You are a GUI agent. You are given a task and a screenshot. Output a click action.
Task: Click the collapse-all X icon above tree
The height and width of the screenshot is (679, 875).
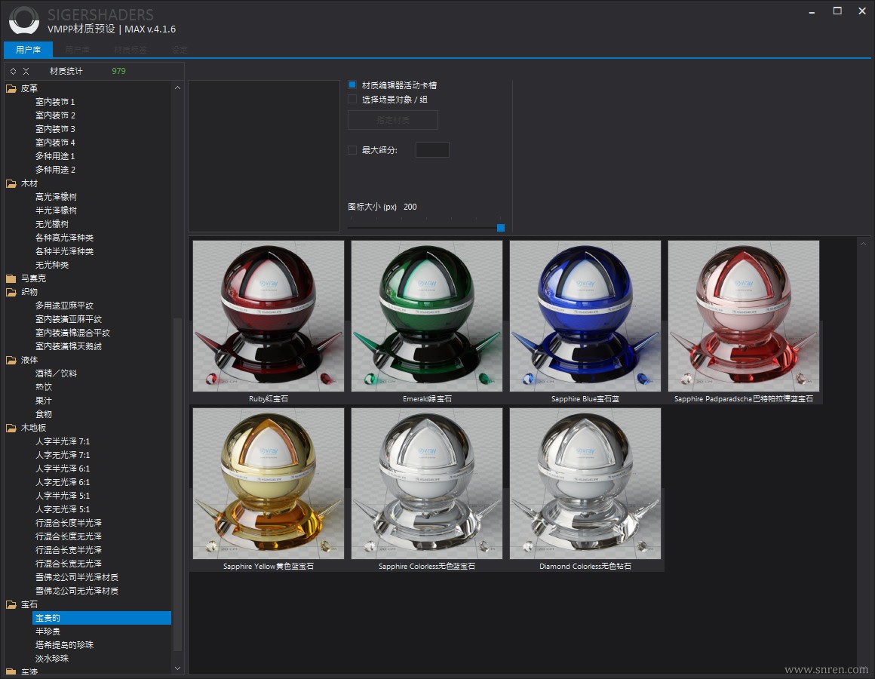click(26, 71)
